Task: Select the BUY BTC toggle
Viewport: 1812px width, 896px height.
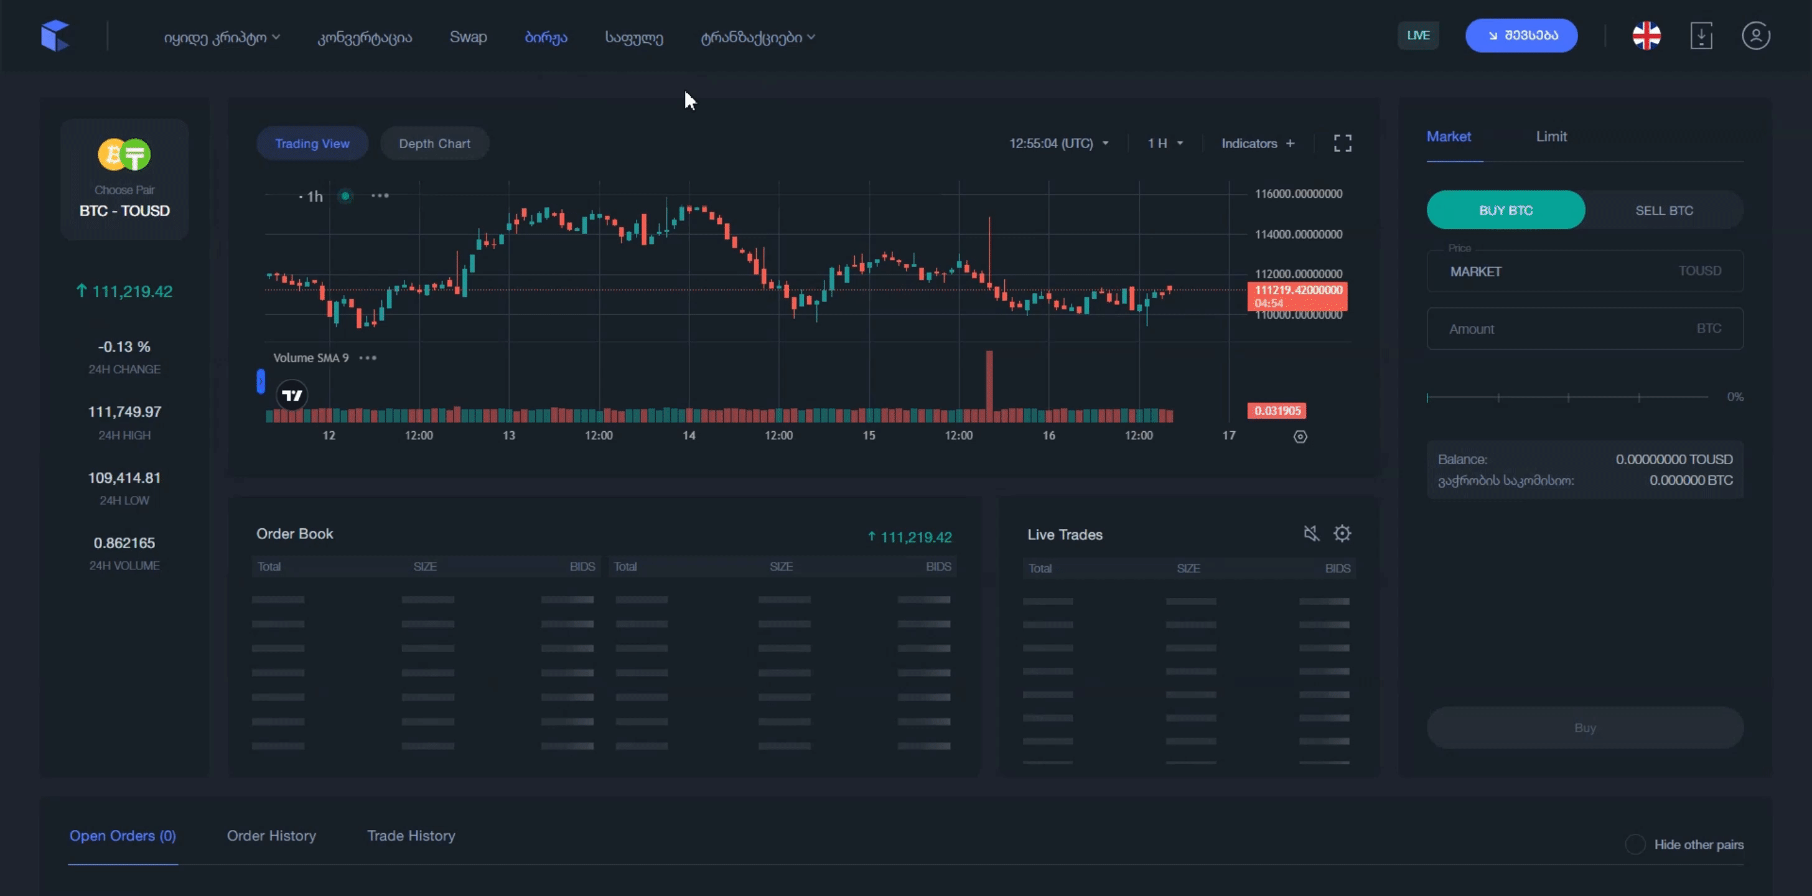Action: (1505, 210)
